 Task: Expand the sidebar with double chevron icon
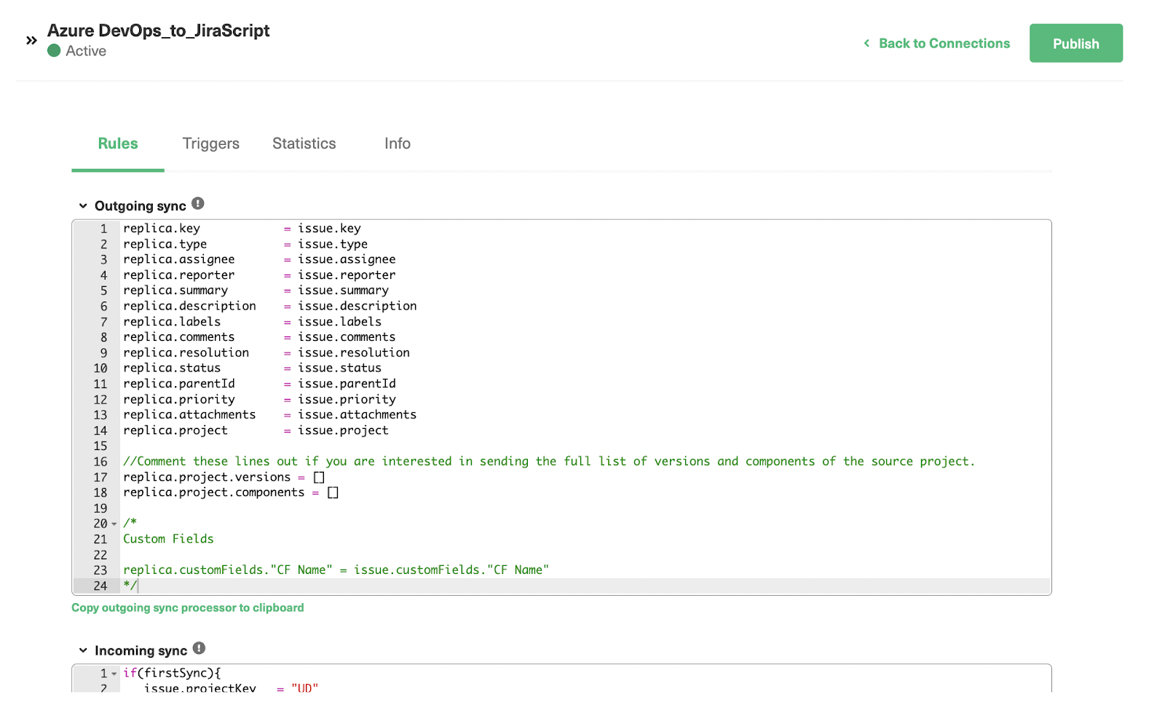point(31,41)
